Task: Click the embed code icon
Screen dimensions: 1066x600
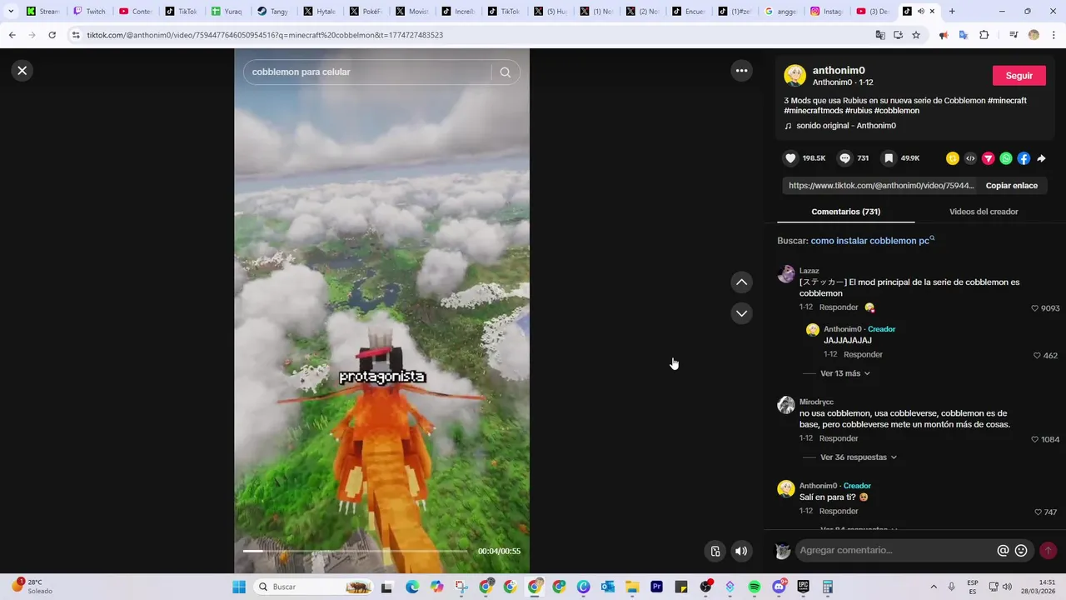Action: 970,158
